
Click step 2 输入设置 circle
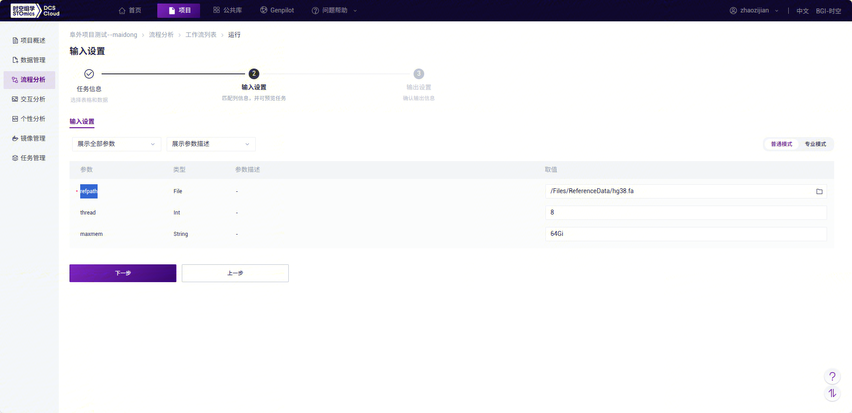click(x=254, y=74)
